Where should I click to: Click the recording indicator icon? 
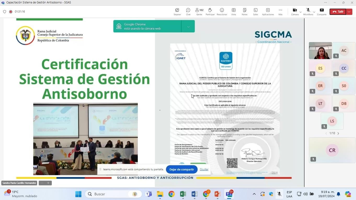point(11,12)
